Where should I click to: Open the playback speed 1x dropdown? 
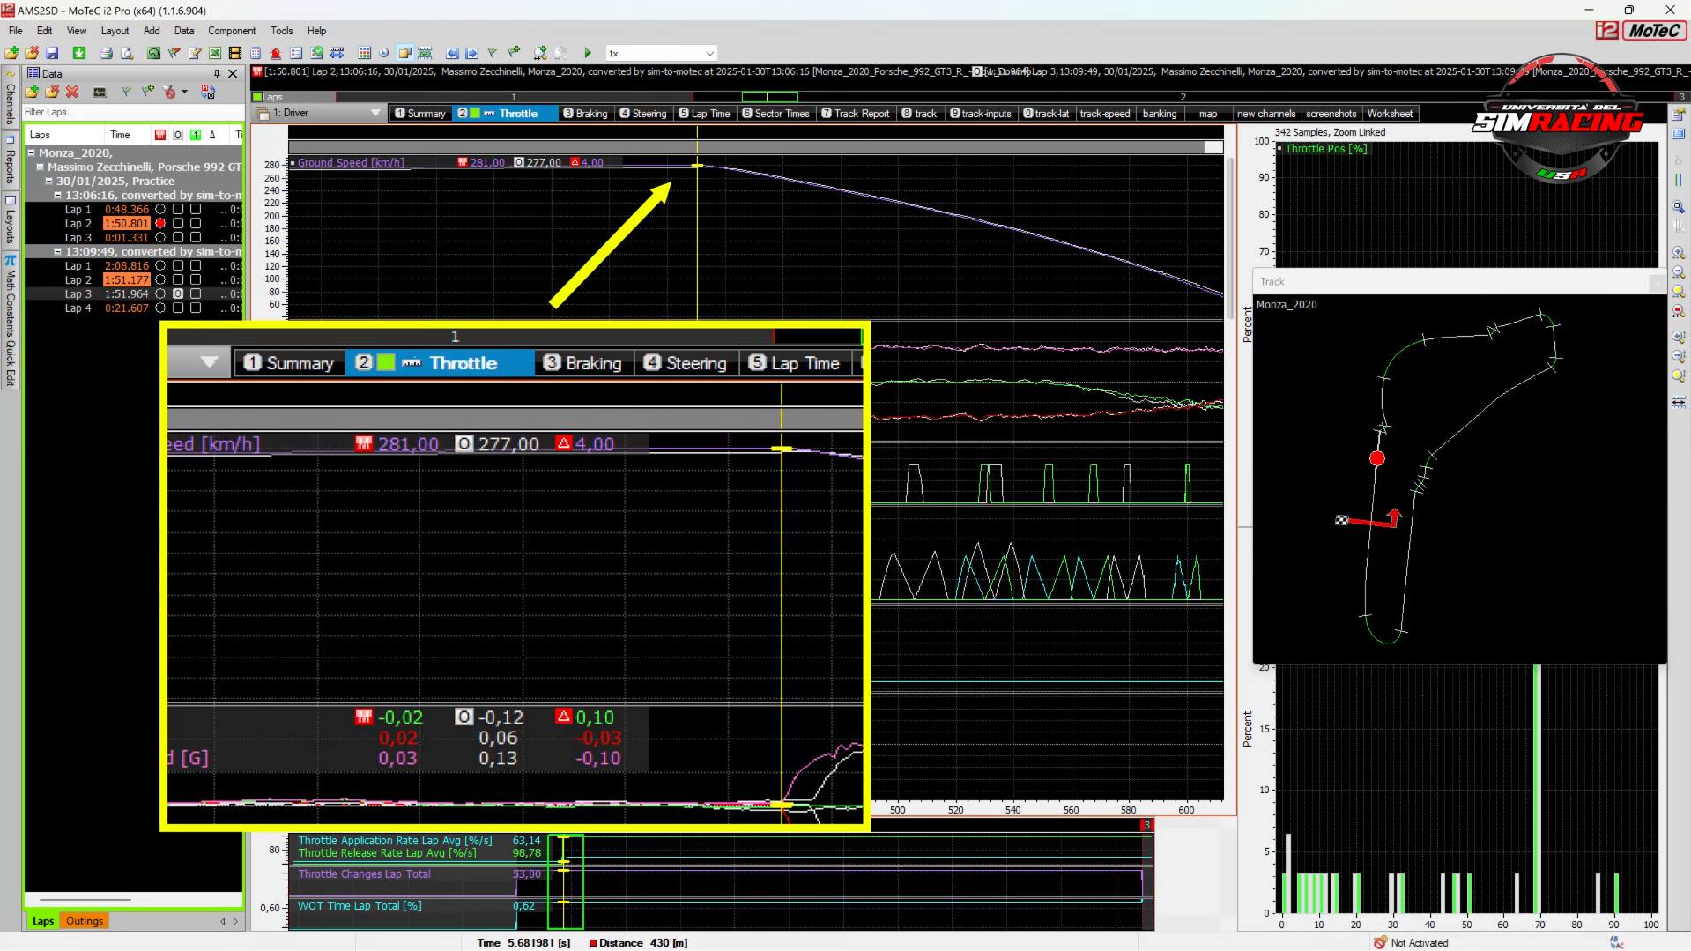click(x=709, y=54)
